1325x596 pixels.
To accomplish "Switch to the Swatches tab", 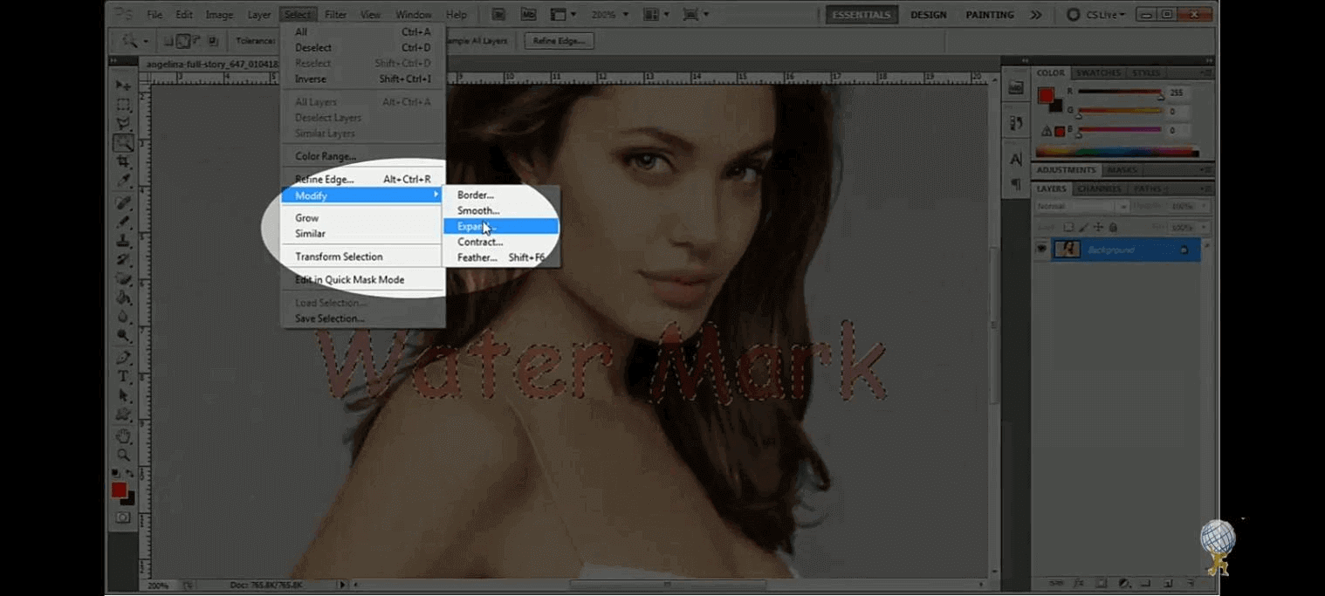I will (1098, 72).
